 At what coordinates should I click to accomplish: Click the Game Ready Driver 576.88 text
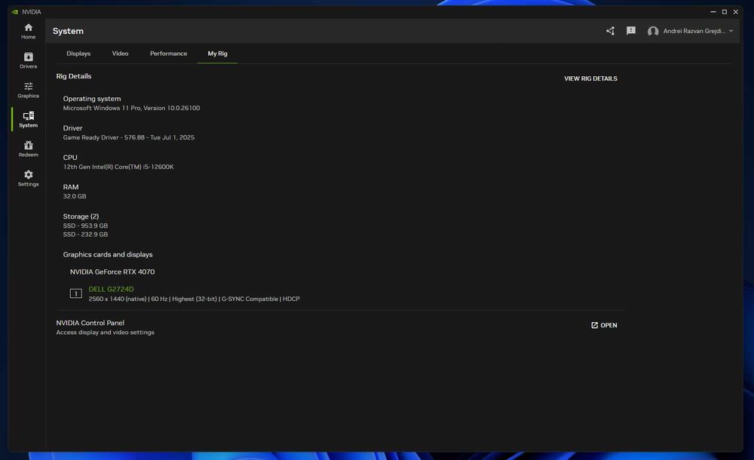point(128,137)
